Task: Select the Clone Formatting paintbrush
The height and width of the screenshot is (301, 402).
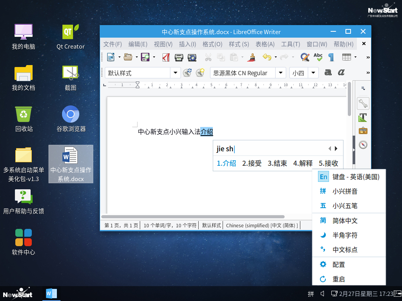Action: point(251,57)
